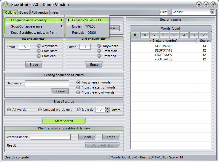Select English - TWL06 dictionary
Viewport: 219px width, 162px height.
pos(88,26)
